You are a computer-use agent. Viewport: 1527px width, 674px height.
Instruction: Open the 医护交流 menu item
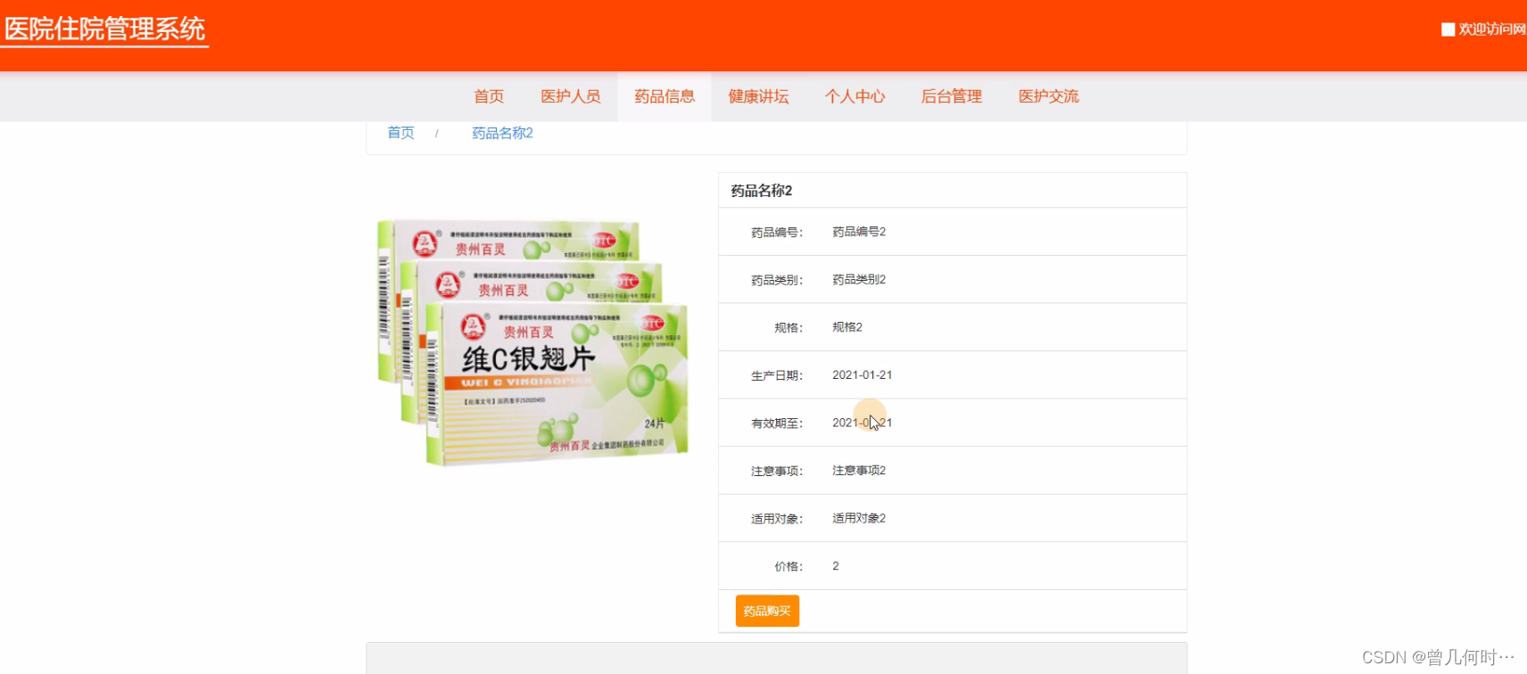coord(1049,96)
